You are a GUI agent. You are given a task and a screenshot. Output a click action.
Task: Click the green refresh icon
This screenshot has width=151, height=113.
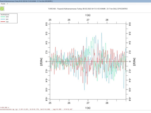coord(2,8)
